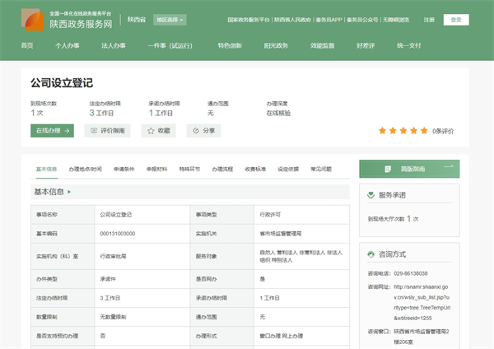
Task: Click the 咨询方式 headset icon
Action: (x=370, y=254)
